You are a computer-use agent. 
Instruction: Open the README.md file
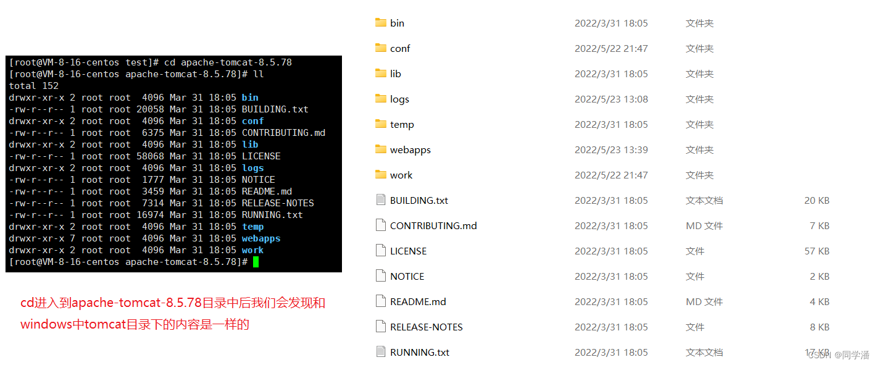click(x=415, y=301)
